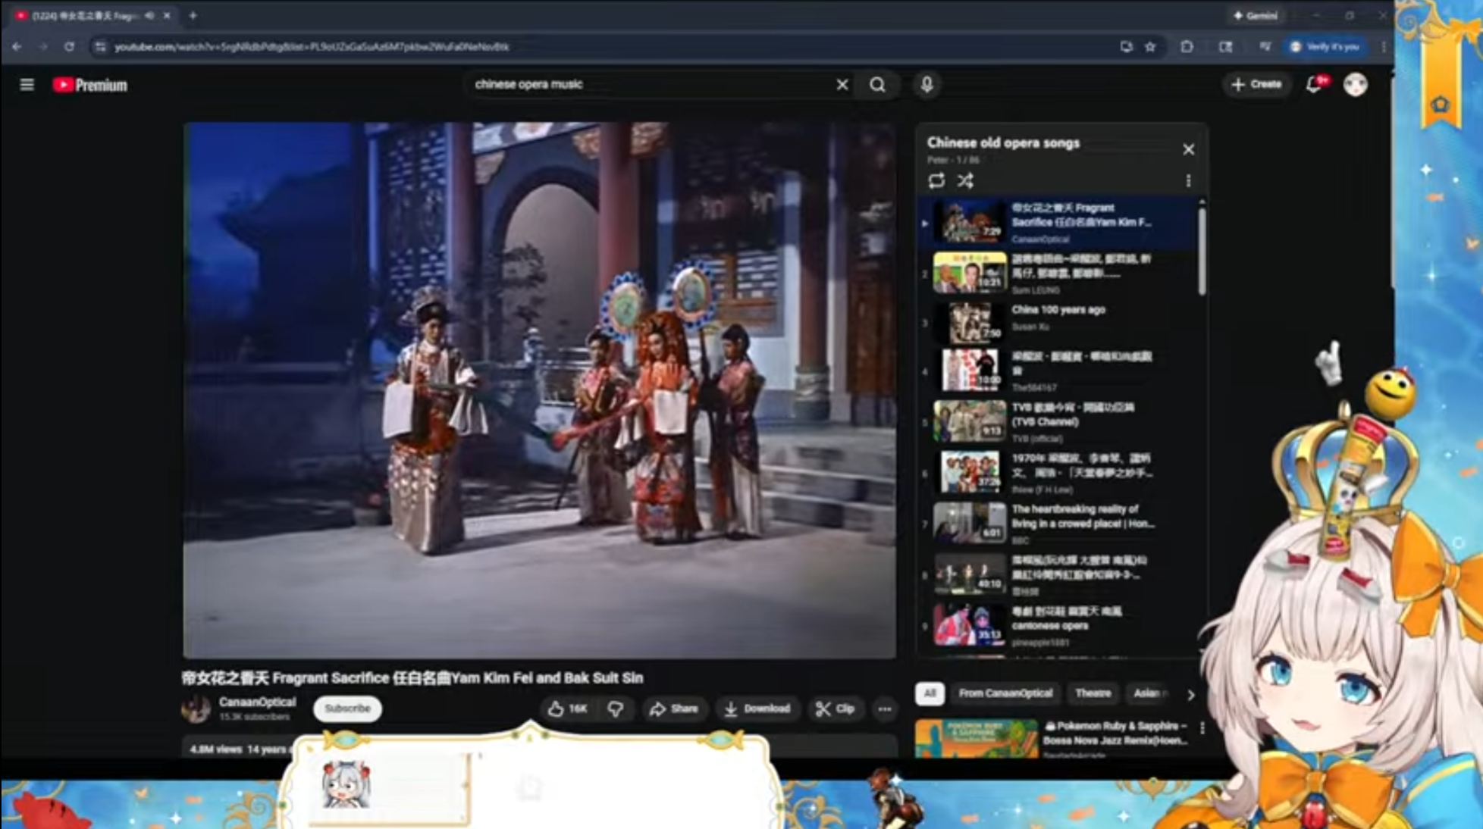1483x829 pixels.
Task: Select the 'Theatre' filter chip
Action: (1093, 693)
